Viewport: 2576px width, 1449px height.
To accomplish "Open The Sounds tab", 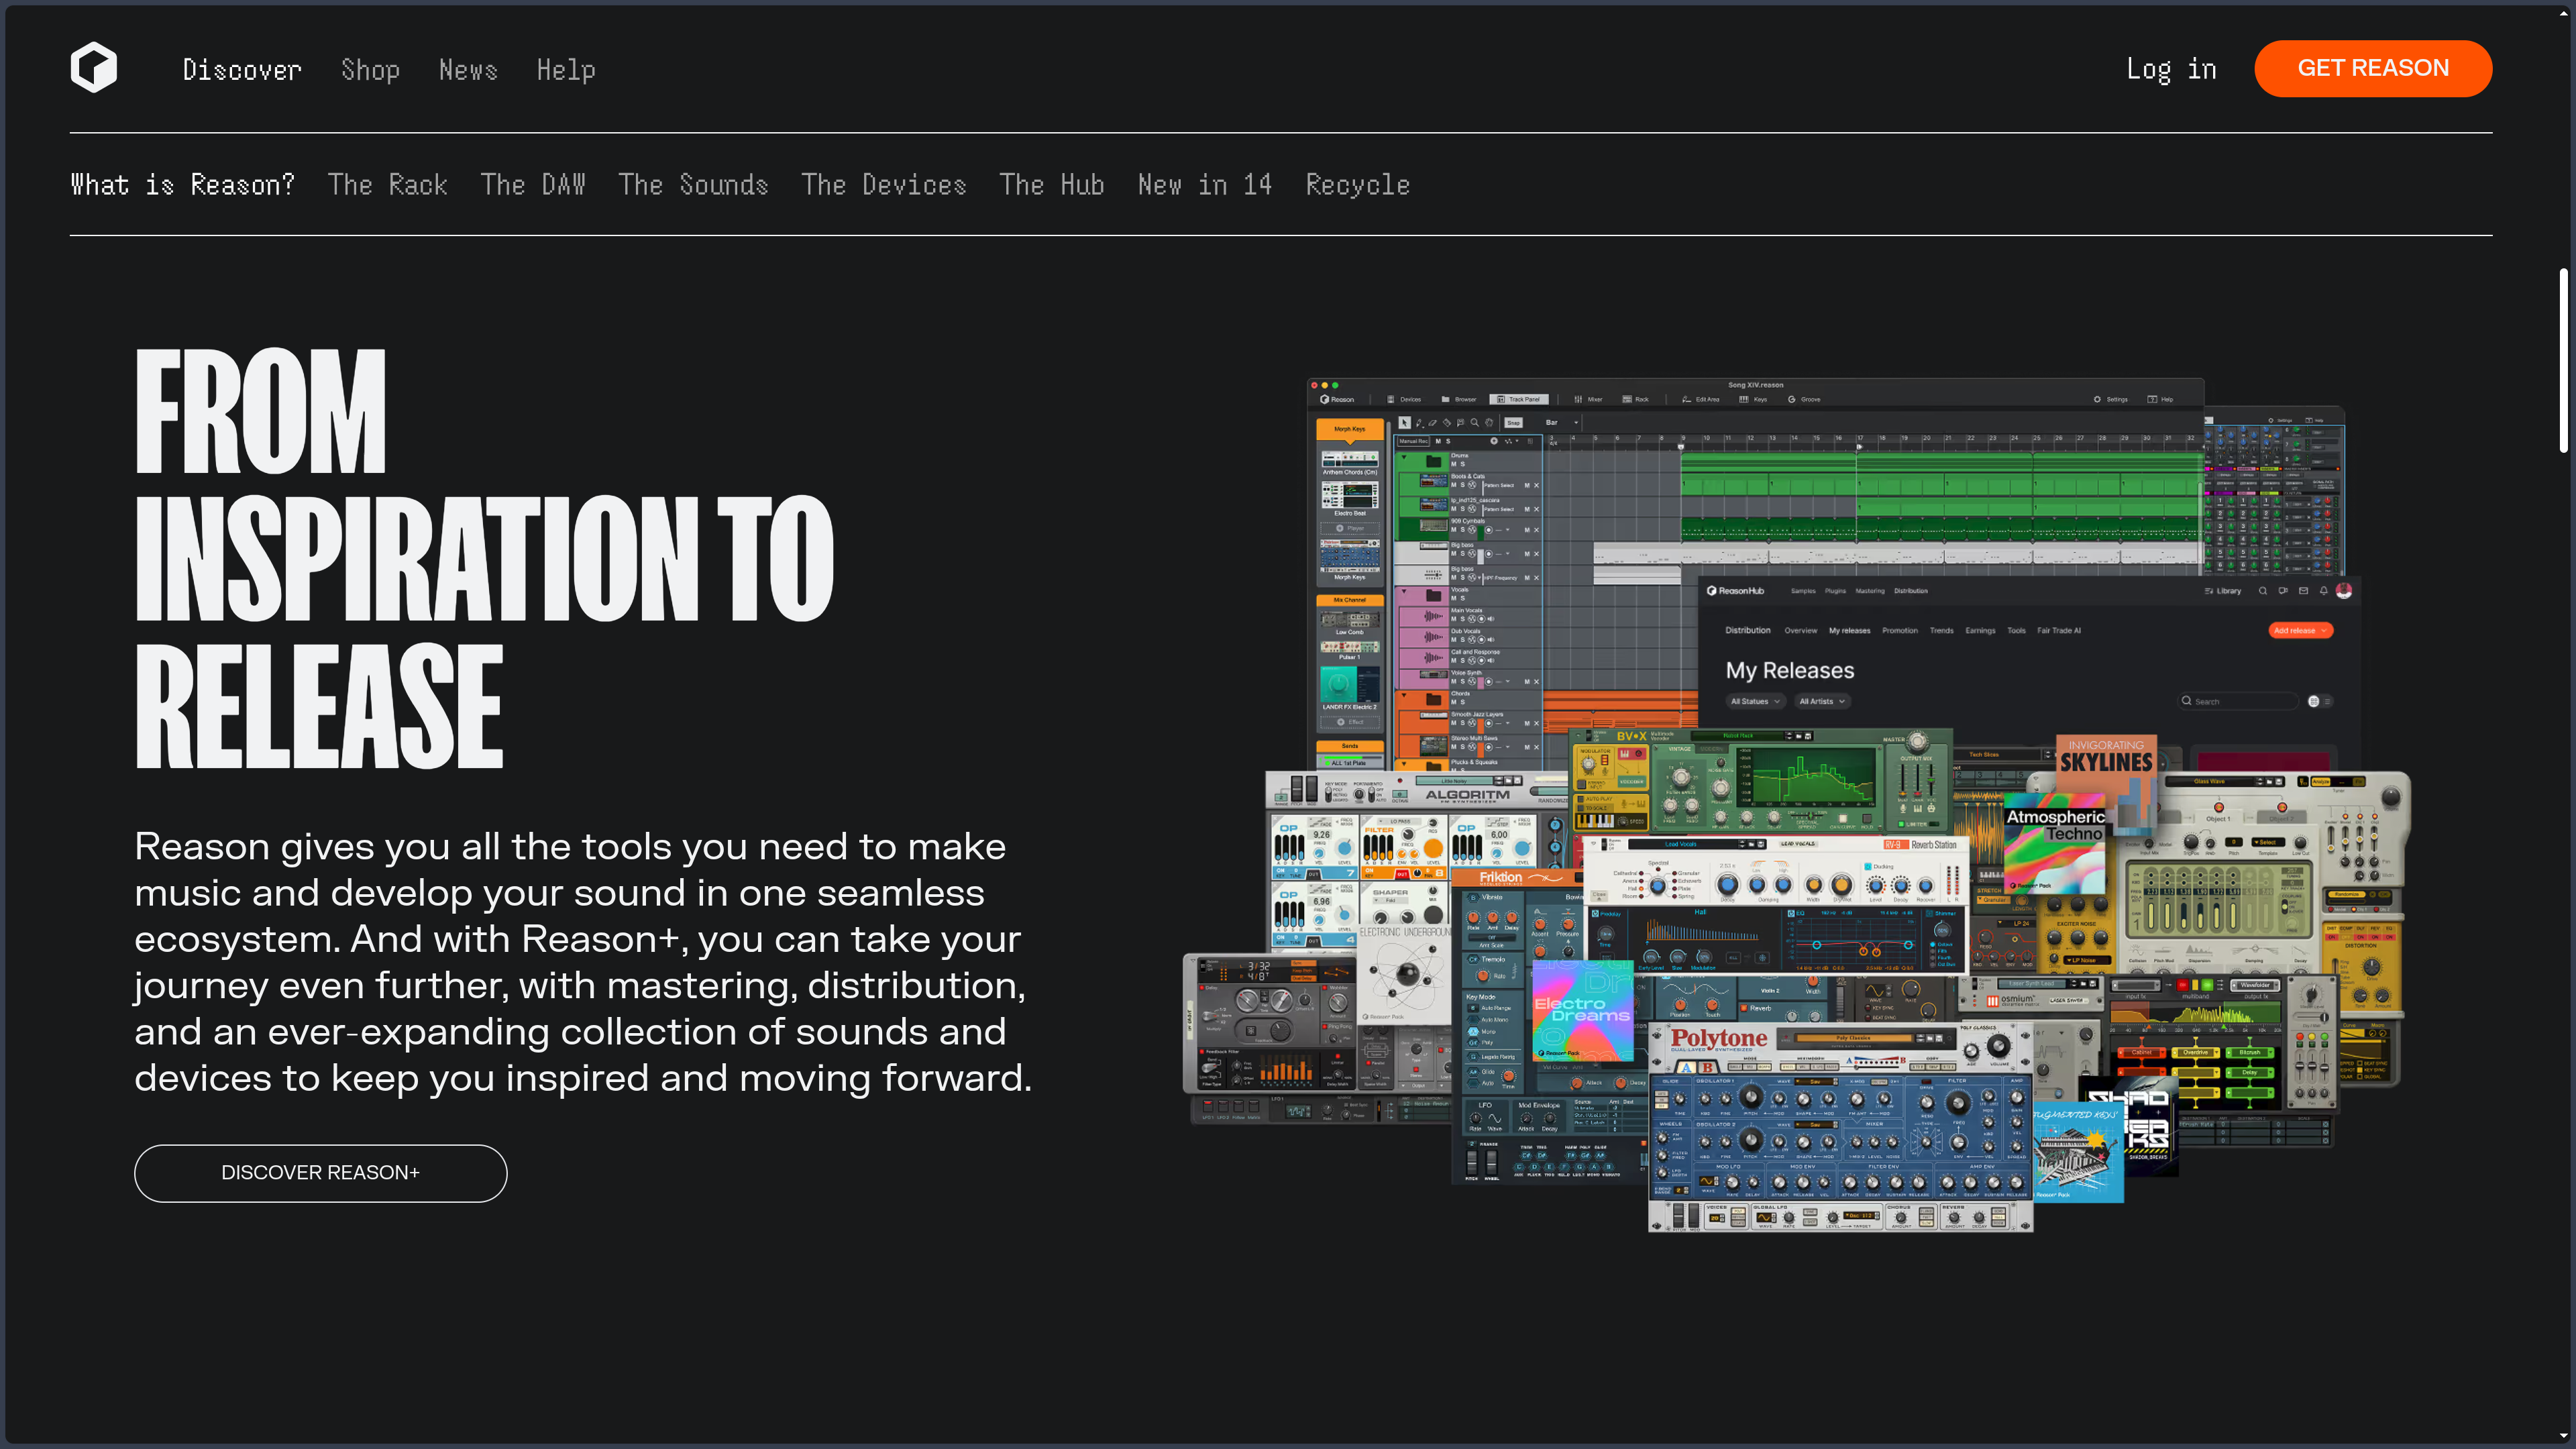I will click(693, 185).
